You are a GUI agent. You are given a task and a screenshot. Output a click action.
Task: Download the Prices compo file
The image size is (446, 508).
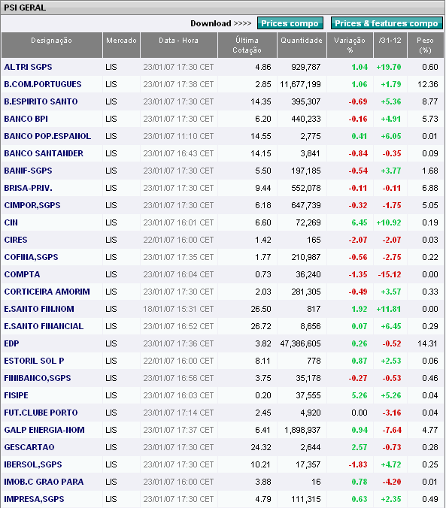point(290,23)
